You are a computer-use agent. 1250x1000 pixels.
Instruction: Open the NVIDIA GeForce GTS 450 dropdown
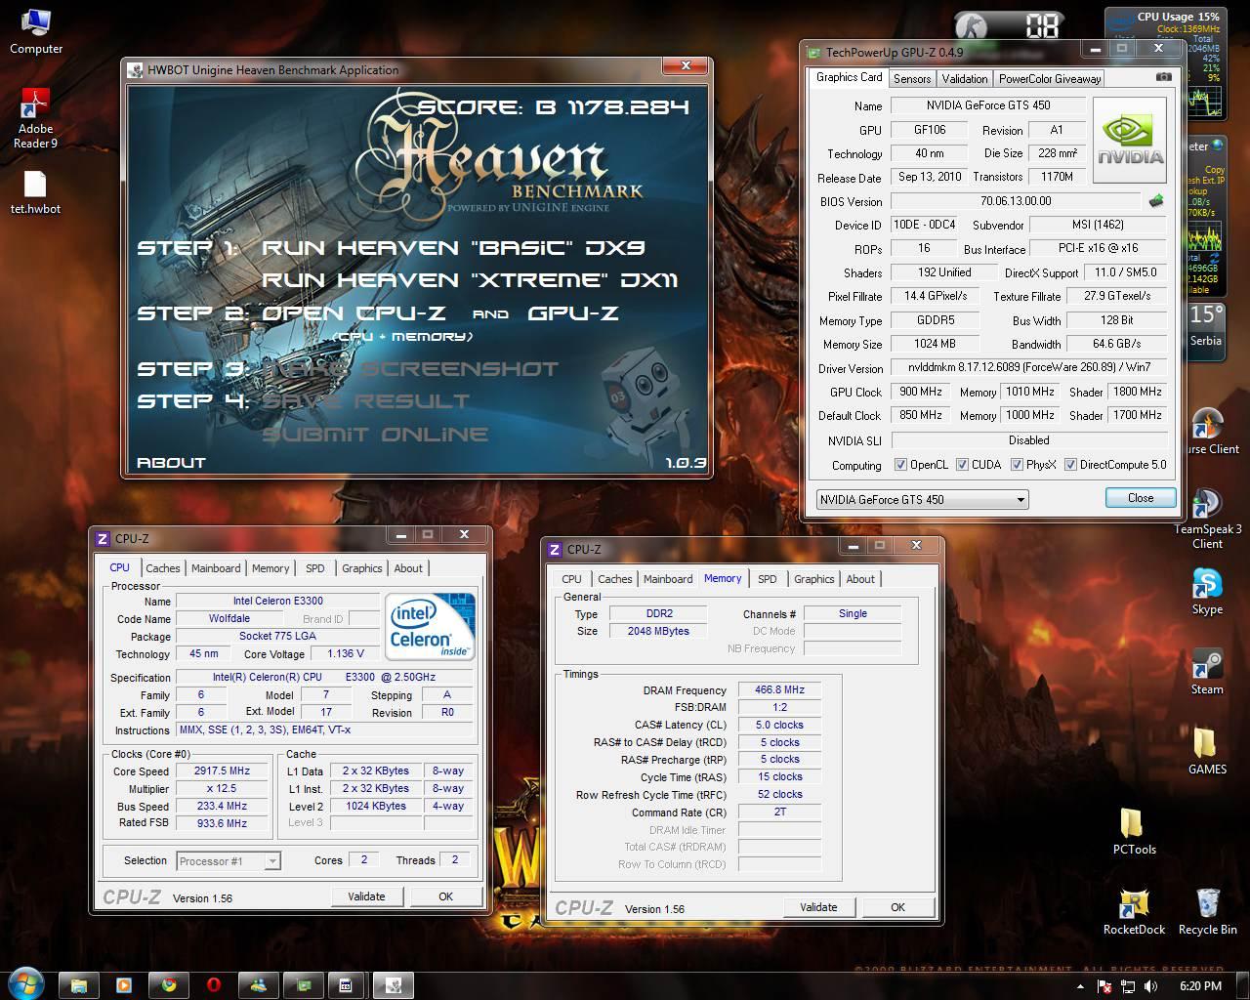923,499
